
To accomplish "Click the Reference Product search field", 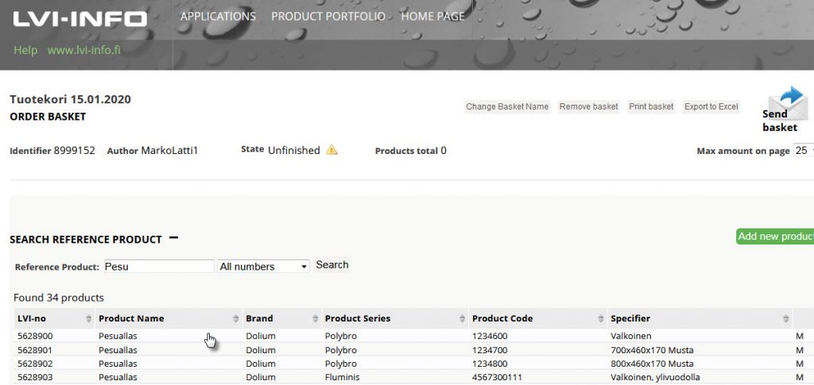I will [x=159, y=267].
